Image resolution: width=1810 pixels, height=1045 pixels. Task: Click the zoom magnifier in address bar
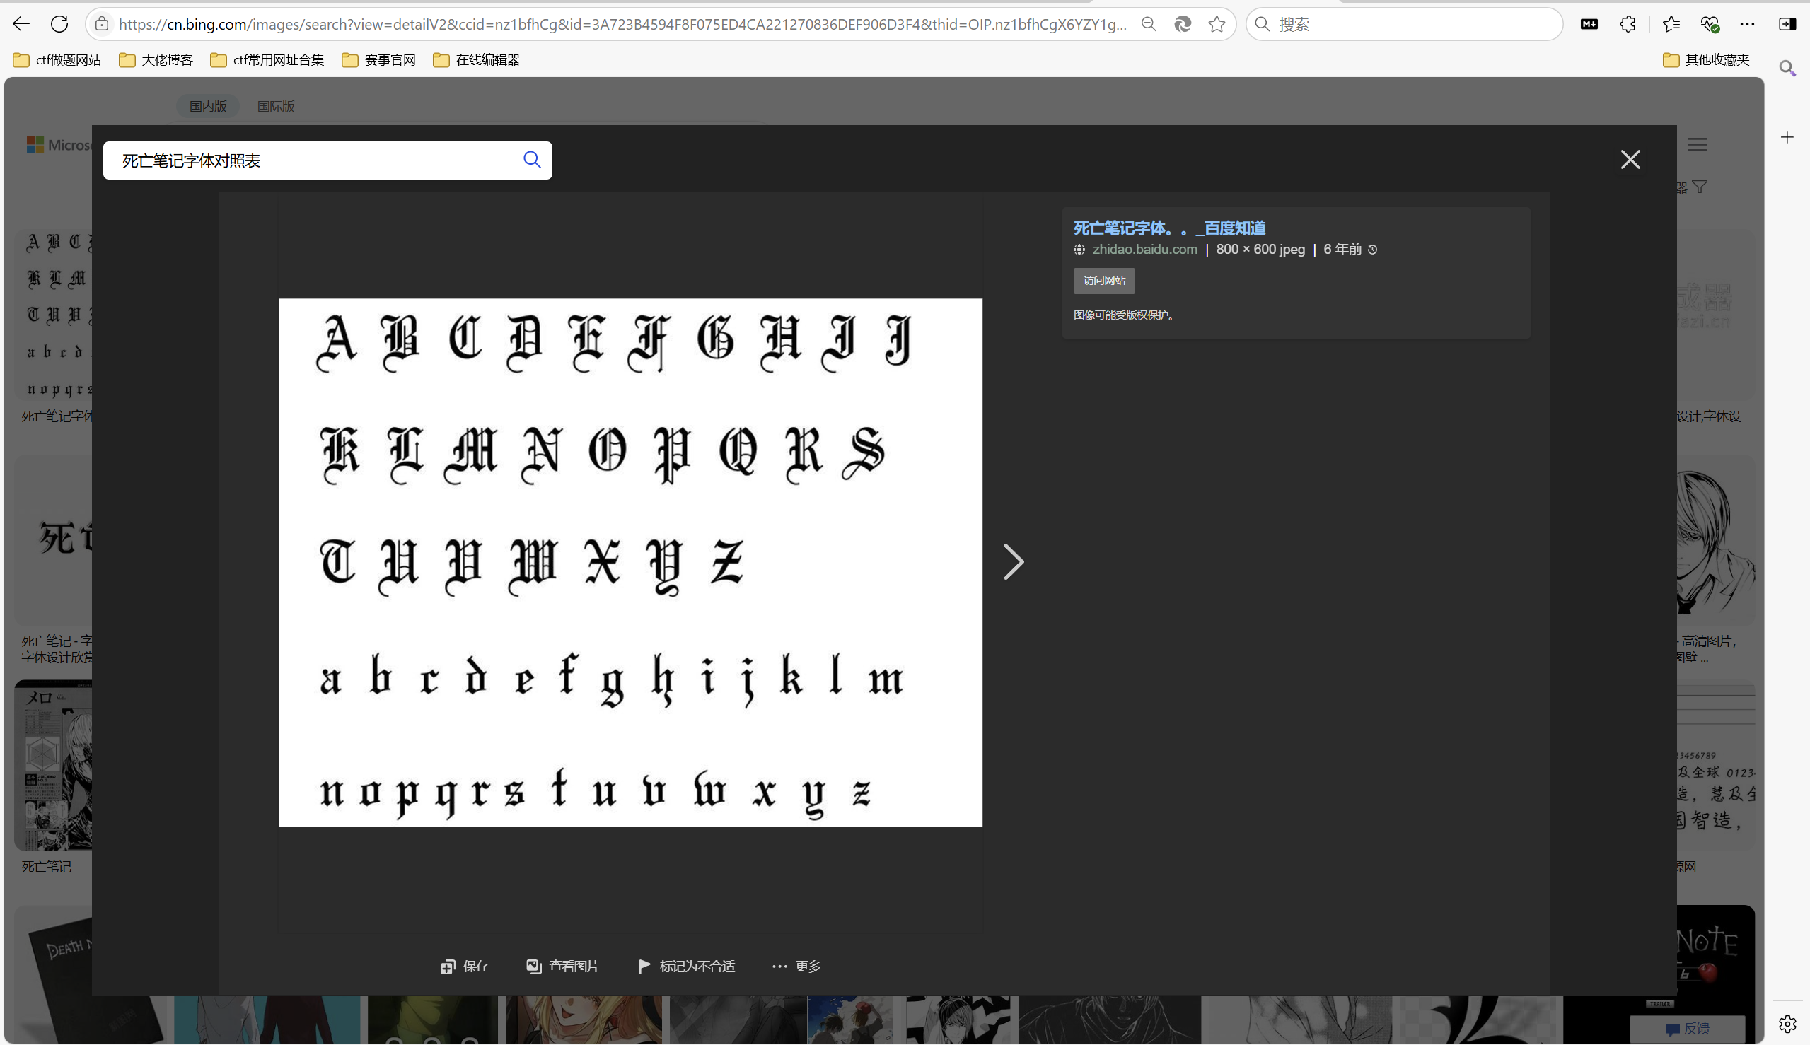[x=1149, y=25]
